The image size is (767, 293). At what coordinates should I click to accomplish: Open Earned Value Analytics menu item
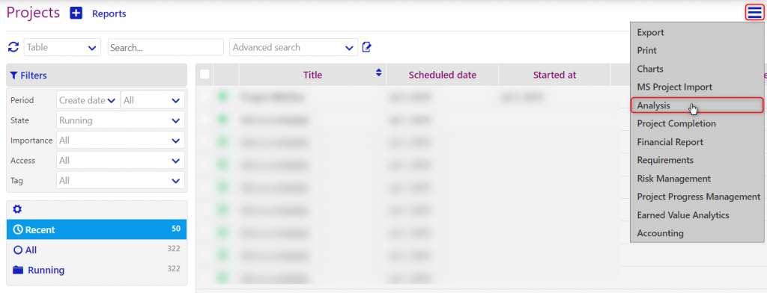697,215
